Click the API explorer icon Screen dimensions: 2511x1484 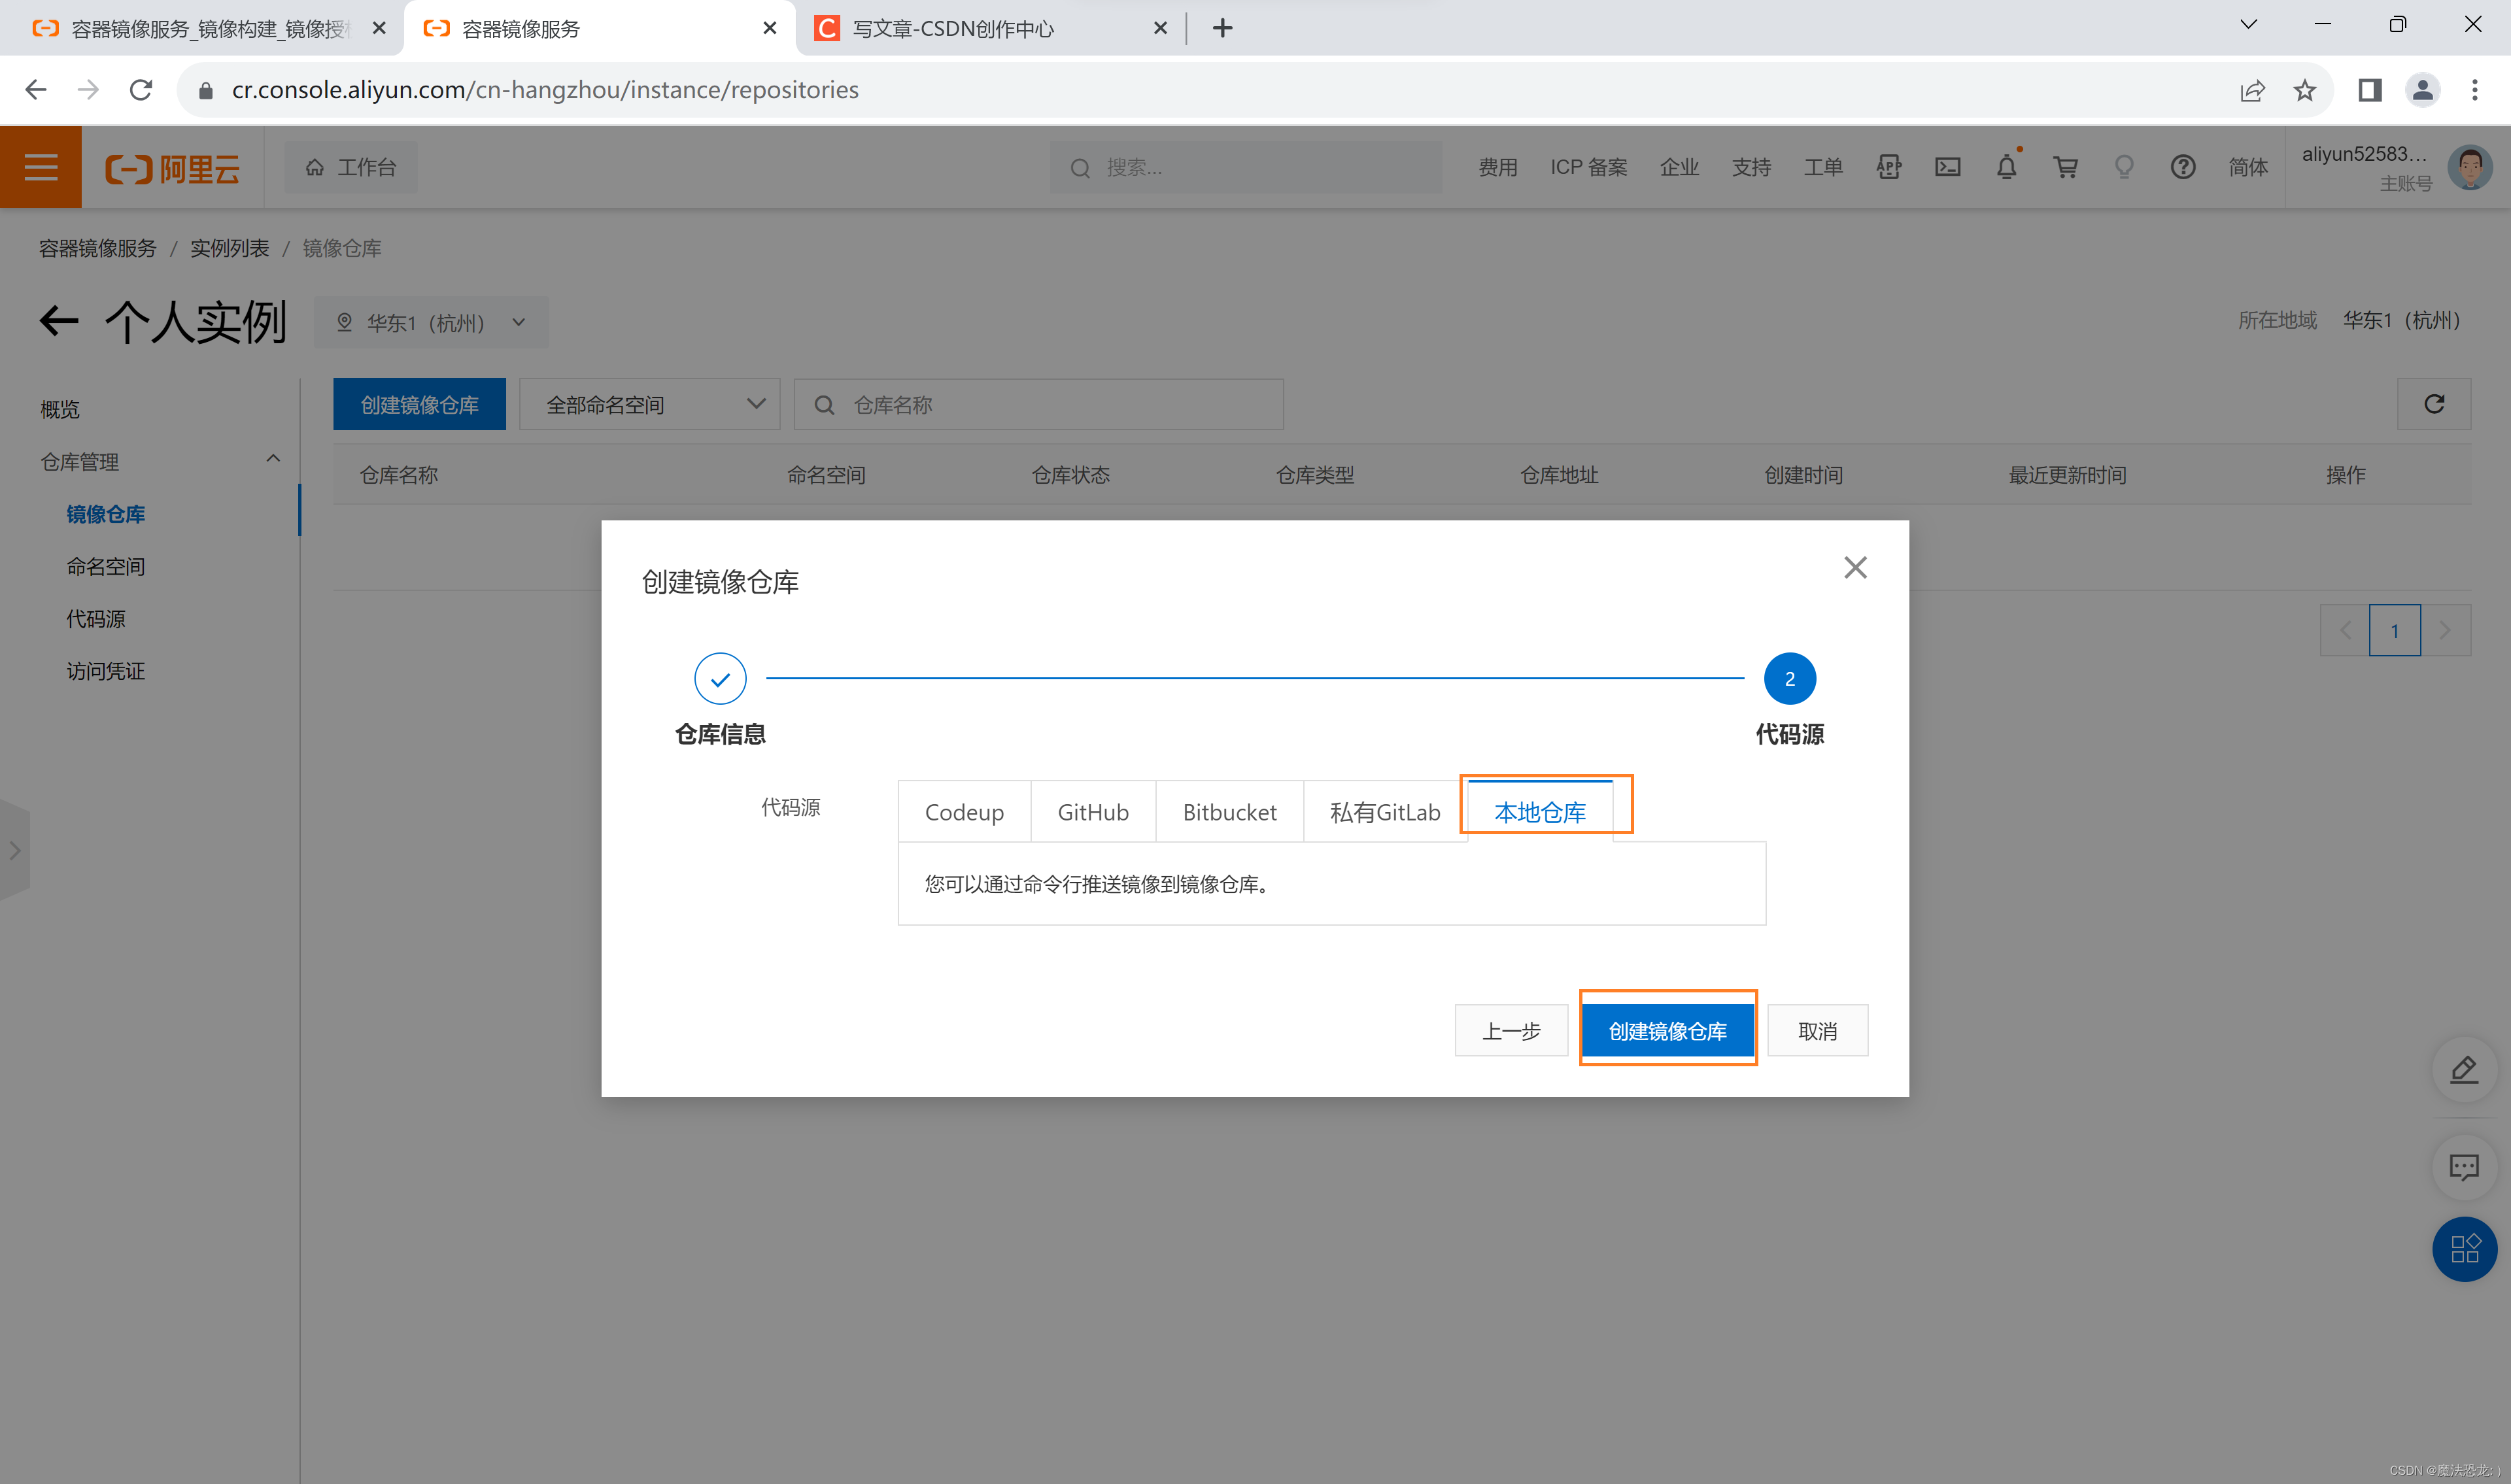click(1888, 167)
